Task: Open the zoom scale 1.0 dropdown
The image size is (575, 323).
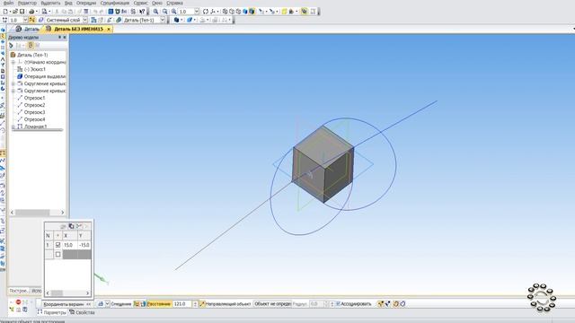Action: click(197, 12)
